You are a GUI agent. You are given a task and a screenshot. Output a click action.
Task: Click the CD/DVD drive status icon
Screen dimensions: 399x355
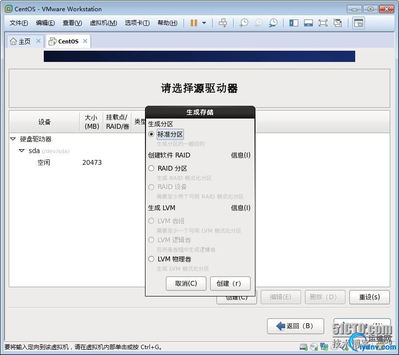(314, 347)
